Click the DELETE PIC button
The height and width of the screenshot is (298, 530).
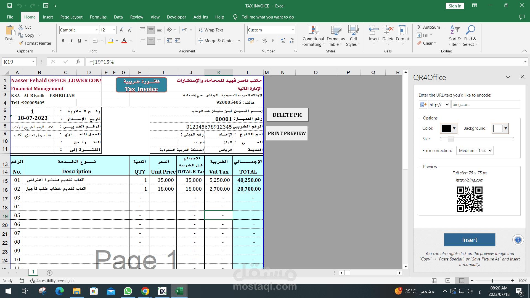click(x=288, y=115)
